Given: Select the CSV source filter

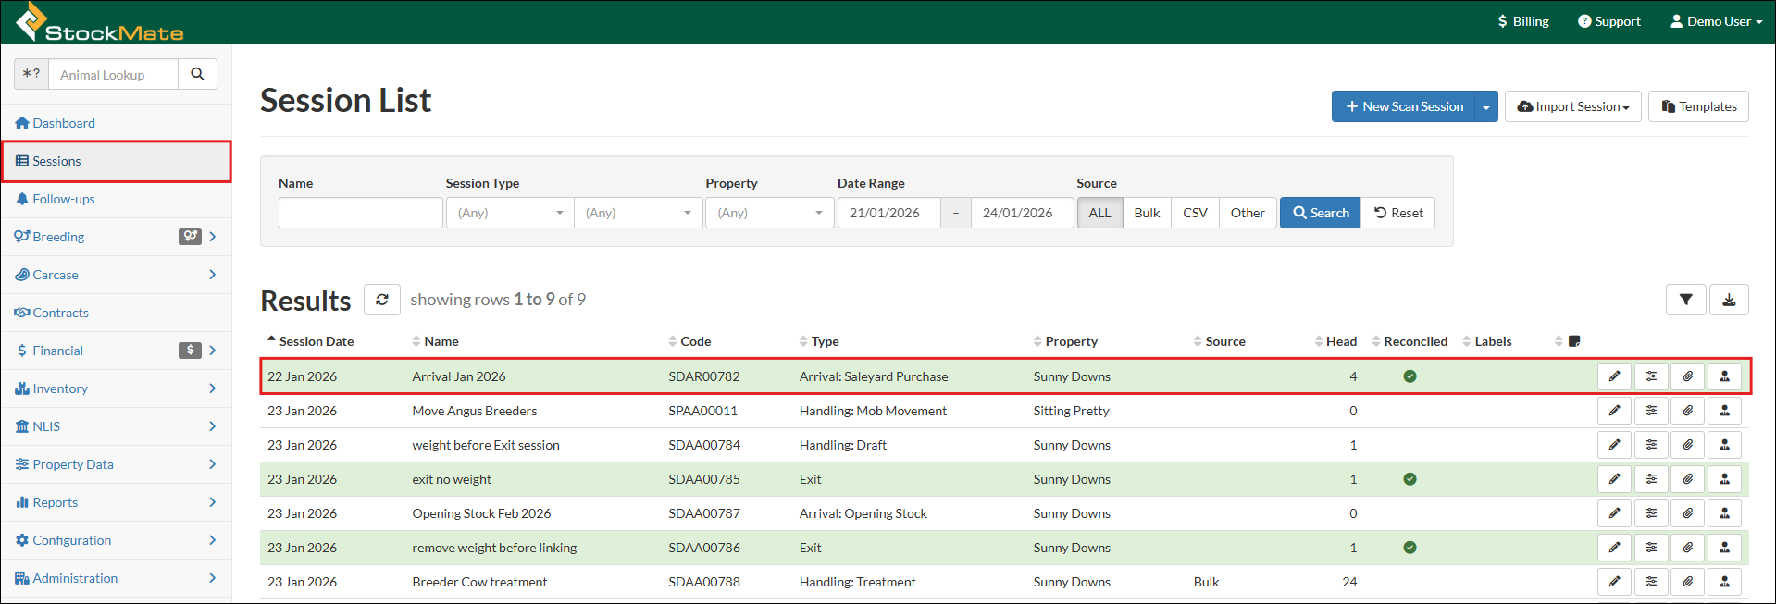Looking at the screenshot, I should coord(1195,213).
